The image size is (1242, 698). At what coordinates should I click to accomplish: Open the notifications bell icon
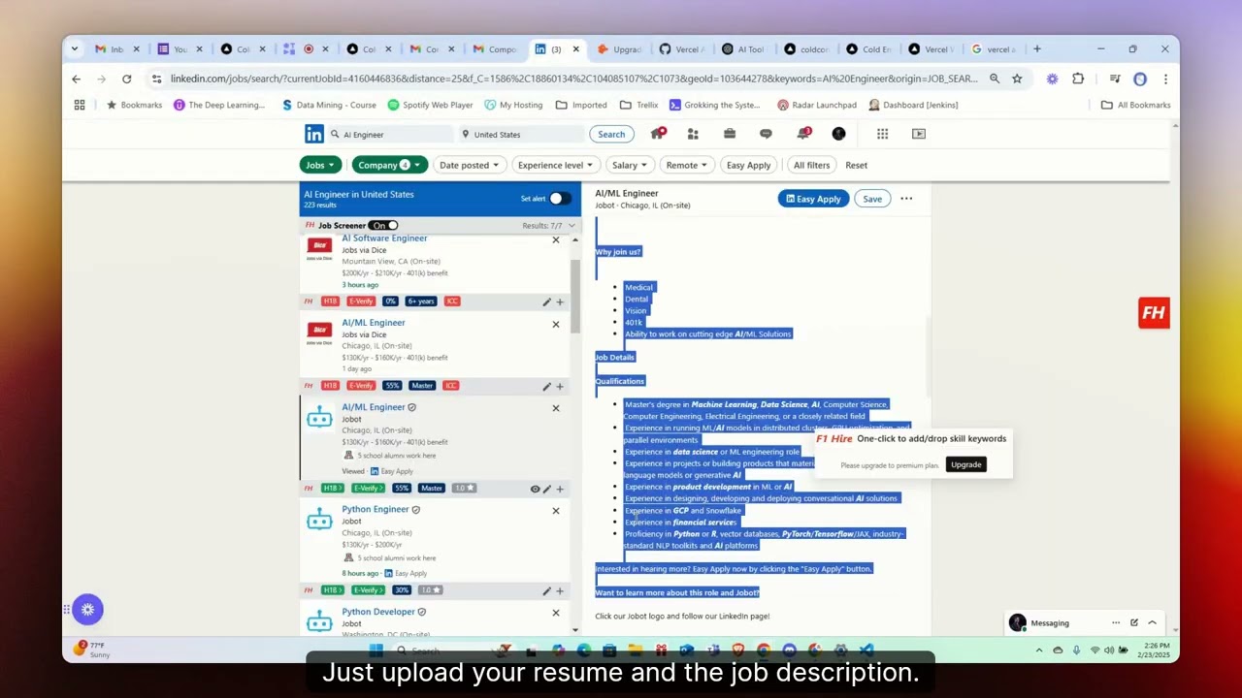coord(802,134)
